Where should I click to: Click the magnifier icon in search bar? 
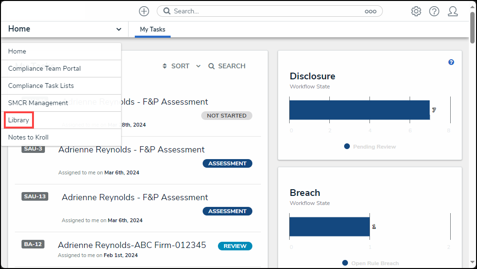coord(167,11)
